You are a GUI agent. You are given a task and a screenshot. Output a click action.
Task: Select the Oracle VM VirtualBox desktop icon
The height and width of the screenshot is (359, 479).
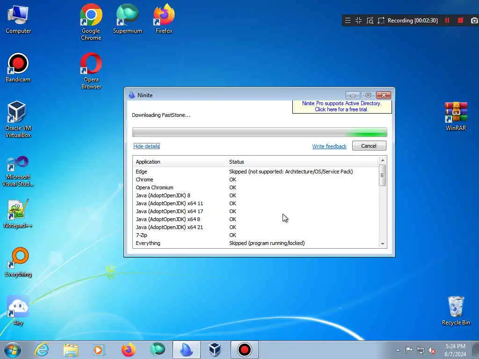click(x=18, y=119)
